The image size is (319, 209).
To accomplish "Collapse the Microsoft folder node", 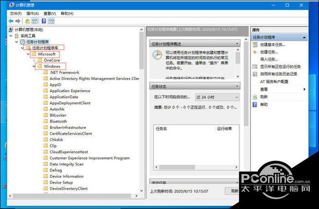I will tap(28, 54).
